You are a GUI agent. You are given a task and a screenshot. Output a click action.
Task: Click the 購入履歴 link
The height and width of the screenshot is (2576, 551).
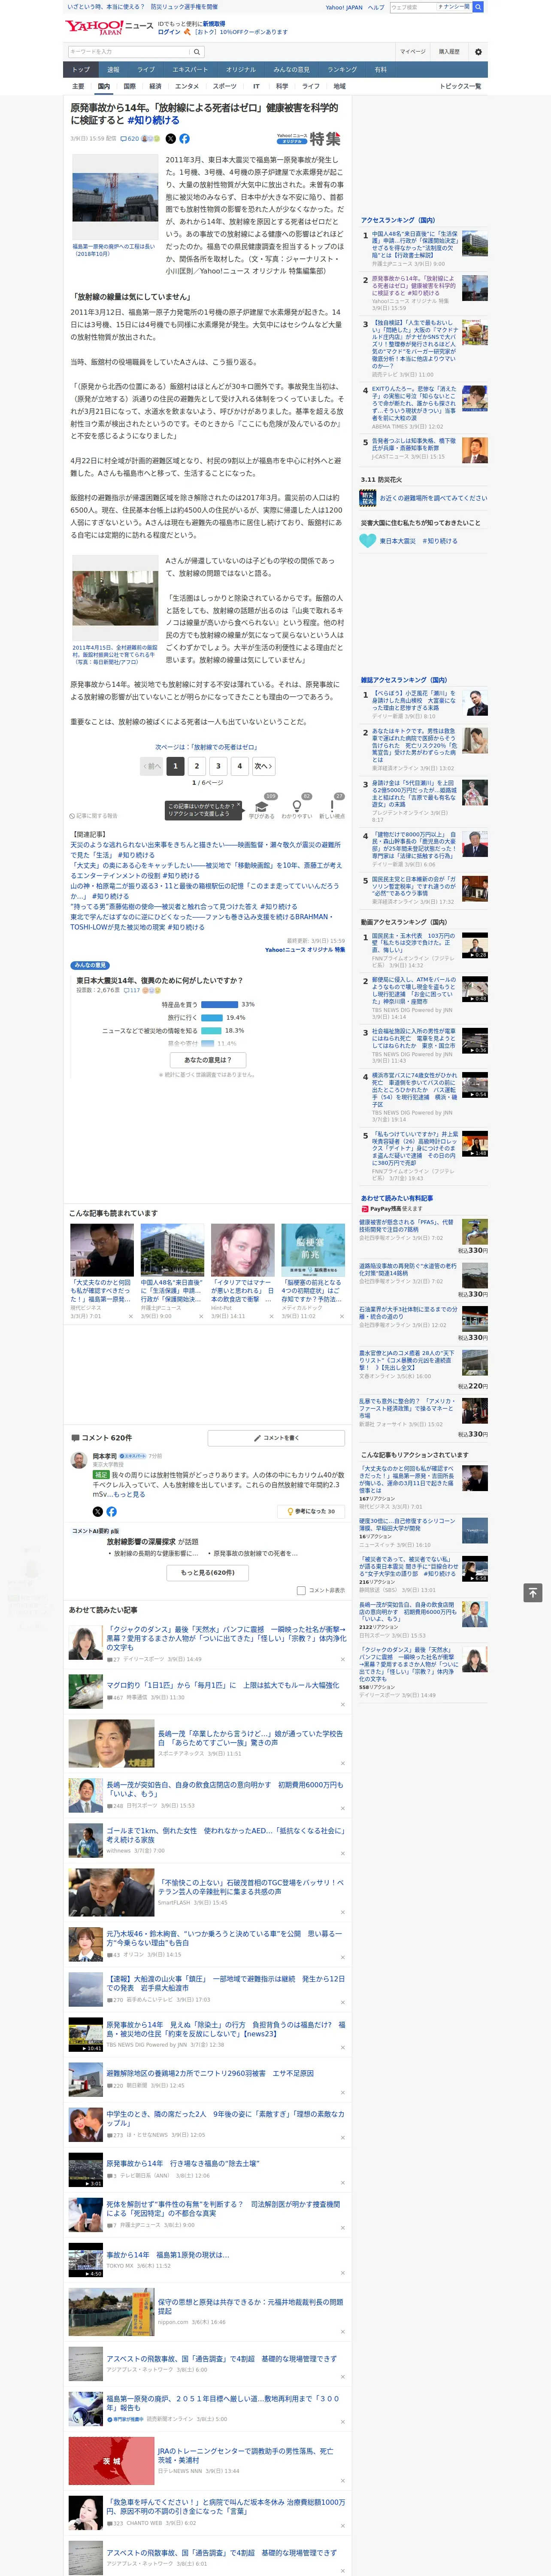449,52
